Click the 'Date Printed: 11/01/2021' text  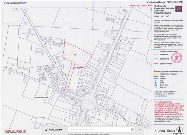(x=16, y=132)
